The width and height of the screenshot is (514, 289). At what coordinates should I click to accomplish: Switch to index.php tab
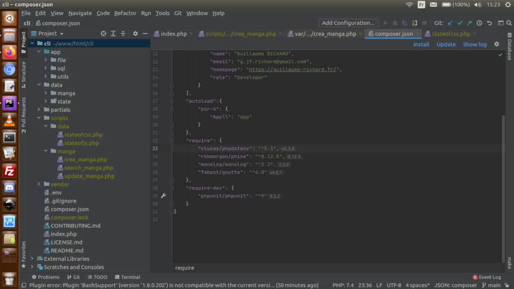pos(173,34)
